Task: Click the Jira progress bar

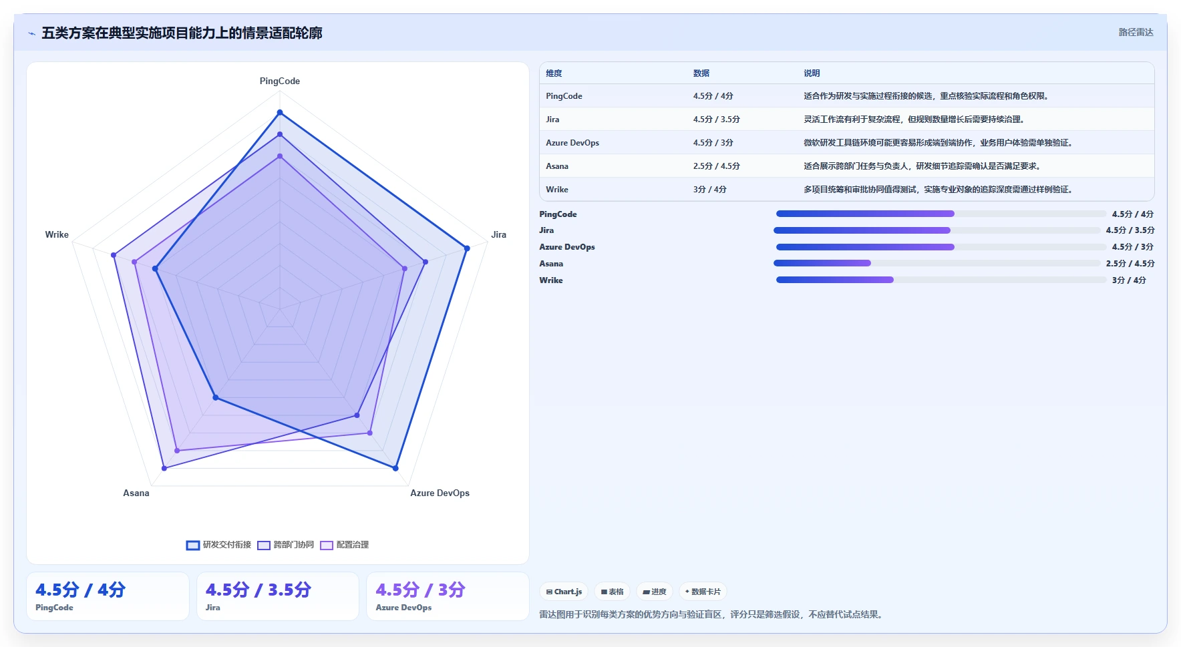Action: pyautogui.click(x=937, y=230)
